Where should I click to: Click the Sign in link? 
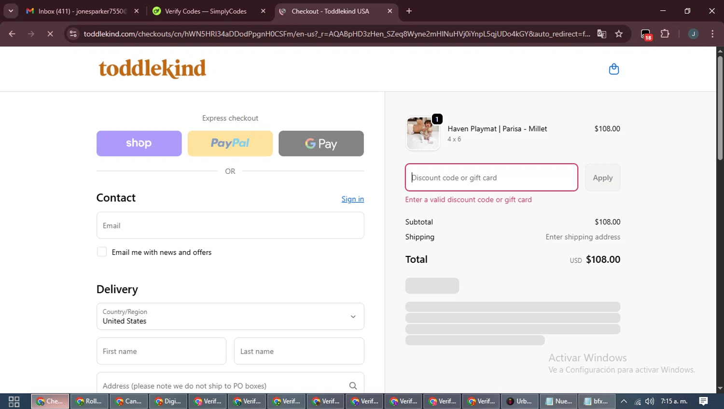point(352,199)
